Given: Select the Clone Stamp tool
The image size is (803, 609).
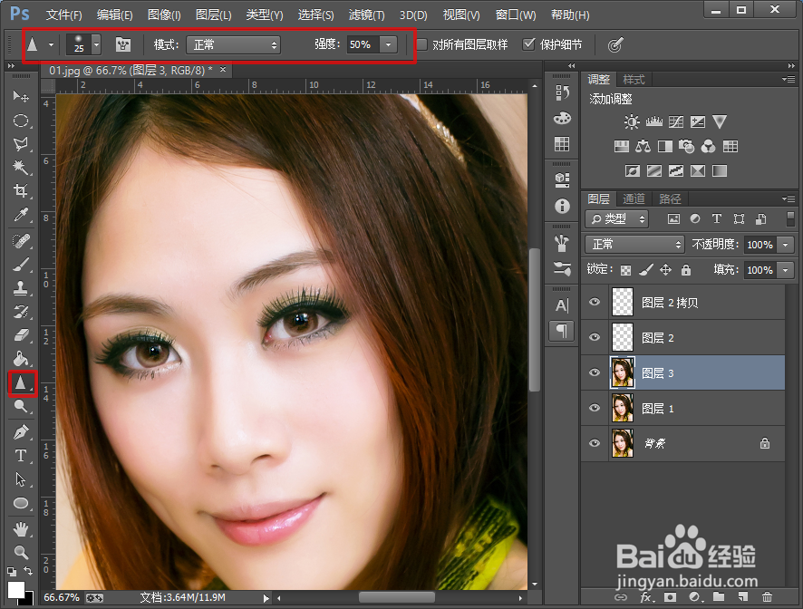Looking at the screenshot, I should click(x=21, y=288).
